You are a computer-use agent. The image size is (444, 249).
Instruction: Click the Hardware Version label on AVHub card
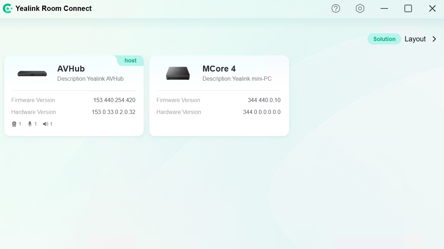click(34, 112)
